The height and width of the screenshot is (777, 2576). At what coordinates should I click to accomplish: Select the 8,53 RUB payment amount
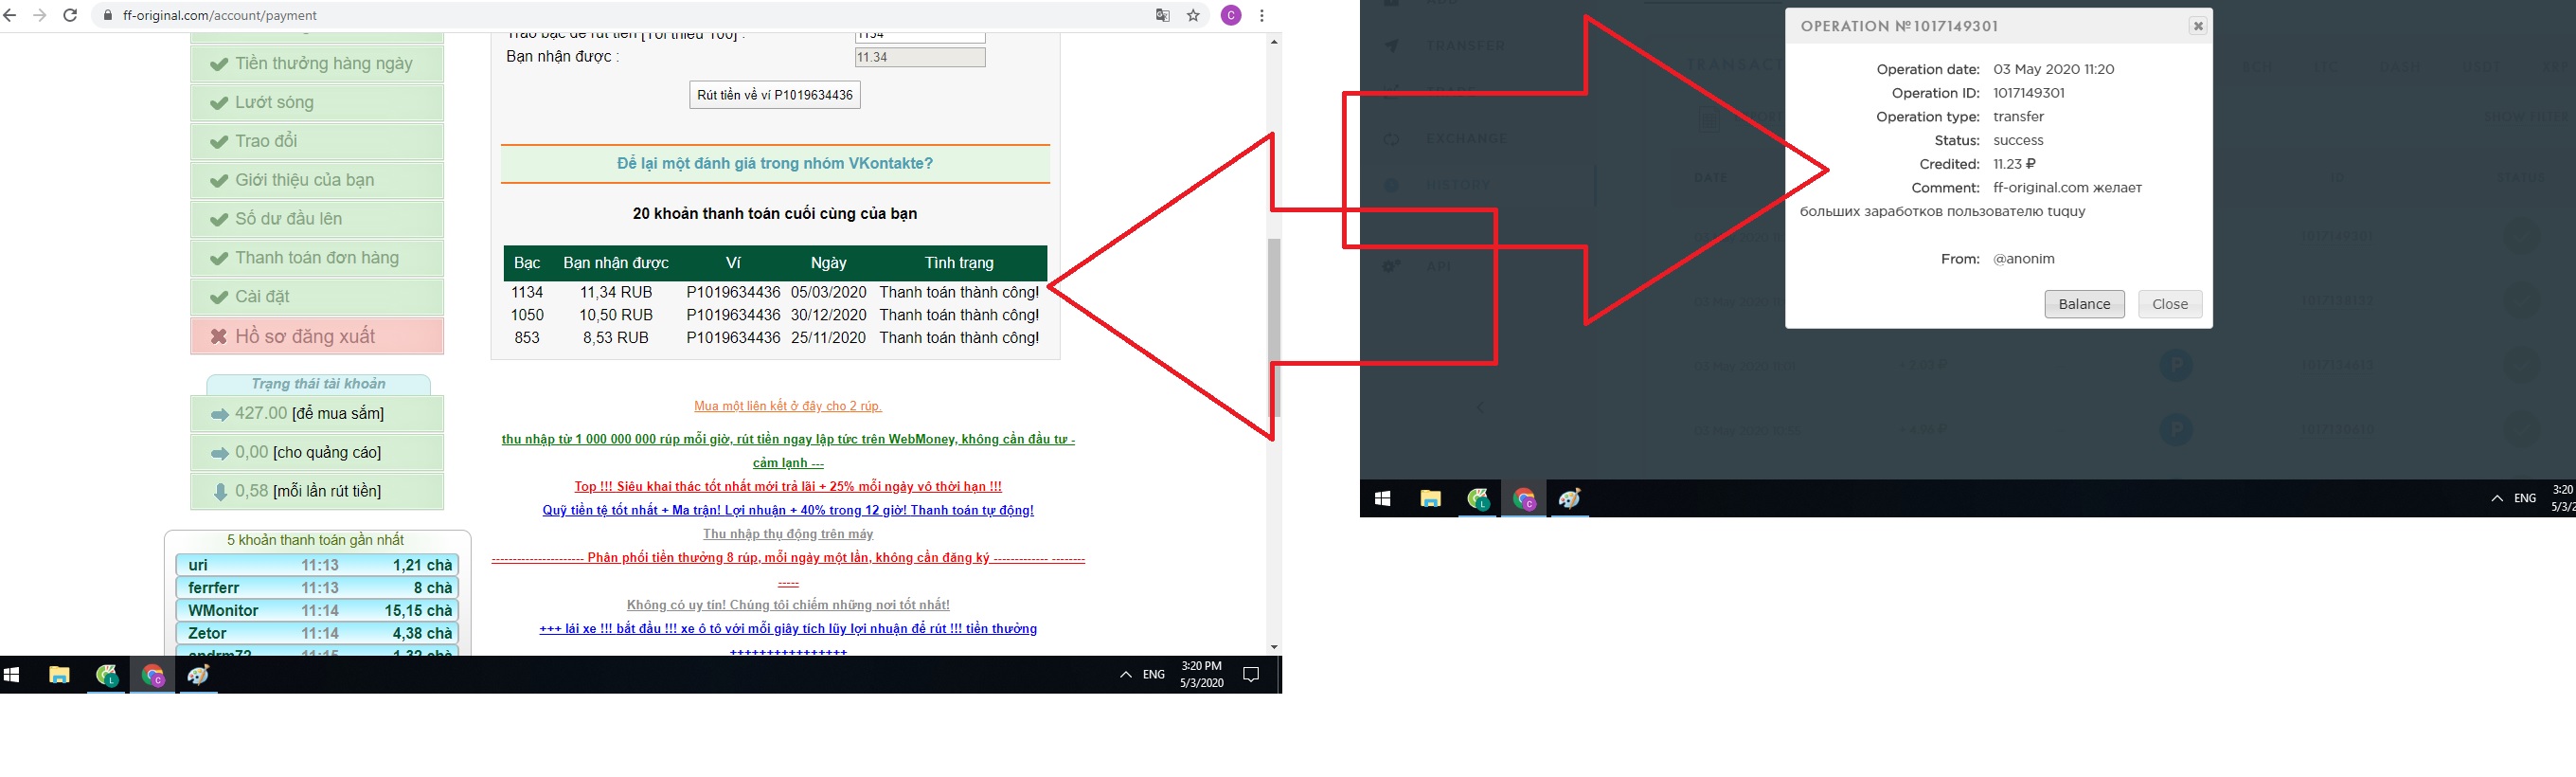click(616, 338)
